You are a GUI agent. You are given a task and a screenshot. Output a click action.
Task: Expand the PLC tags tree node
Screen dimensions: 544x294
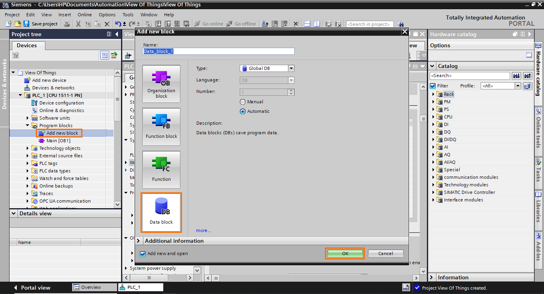click(x=28, y=163)
